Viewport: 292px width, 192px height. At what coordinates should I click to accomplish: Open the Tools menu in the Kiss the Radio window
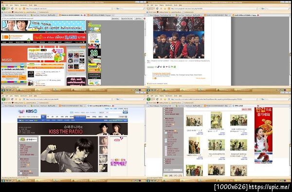(31, 96)
